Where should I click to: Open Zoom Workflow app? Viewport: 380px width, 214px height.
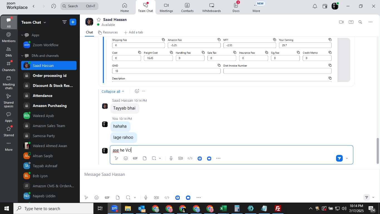(49, 45)
